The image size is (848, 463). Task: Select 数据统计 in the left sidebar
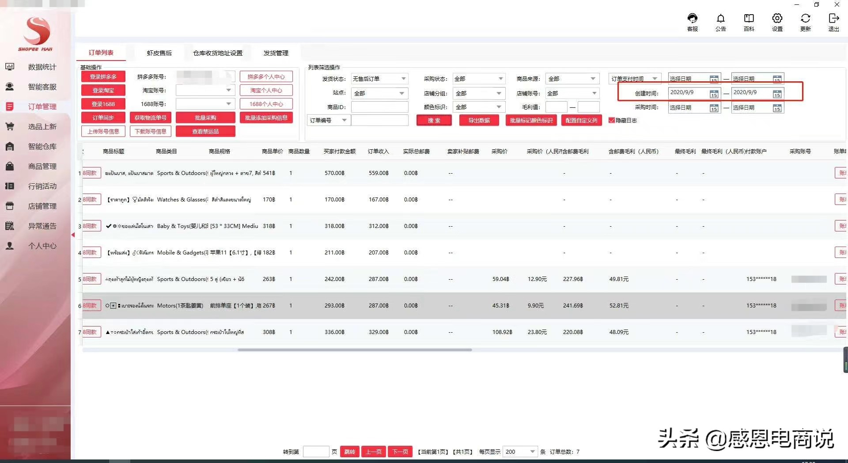click(42, 67)
